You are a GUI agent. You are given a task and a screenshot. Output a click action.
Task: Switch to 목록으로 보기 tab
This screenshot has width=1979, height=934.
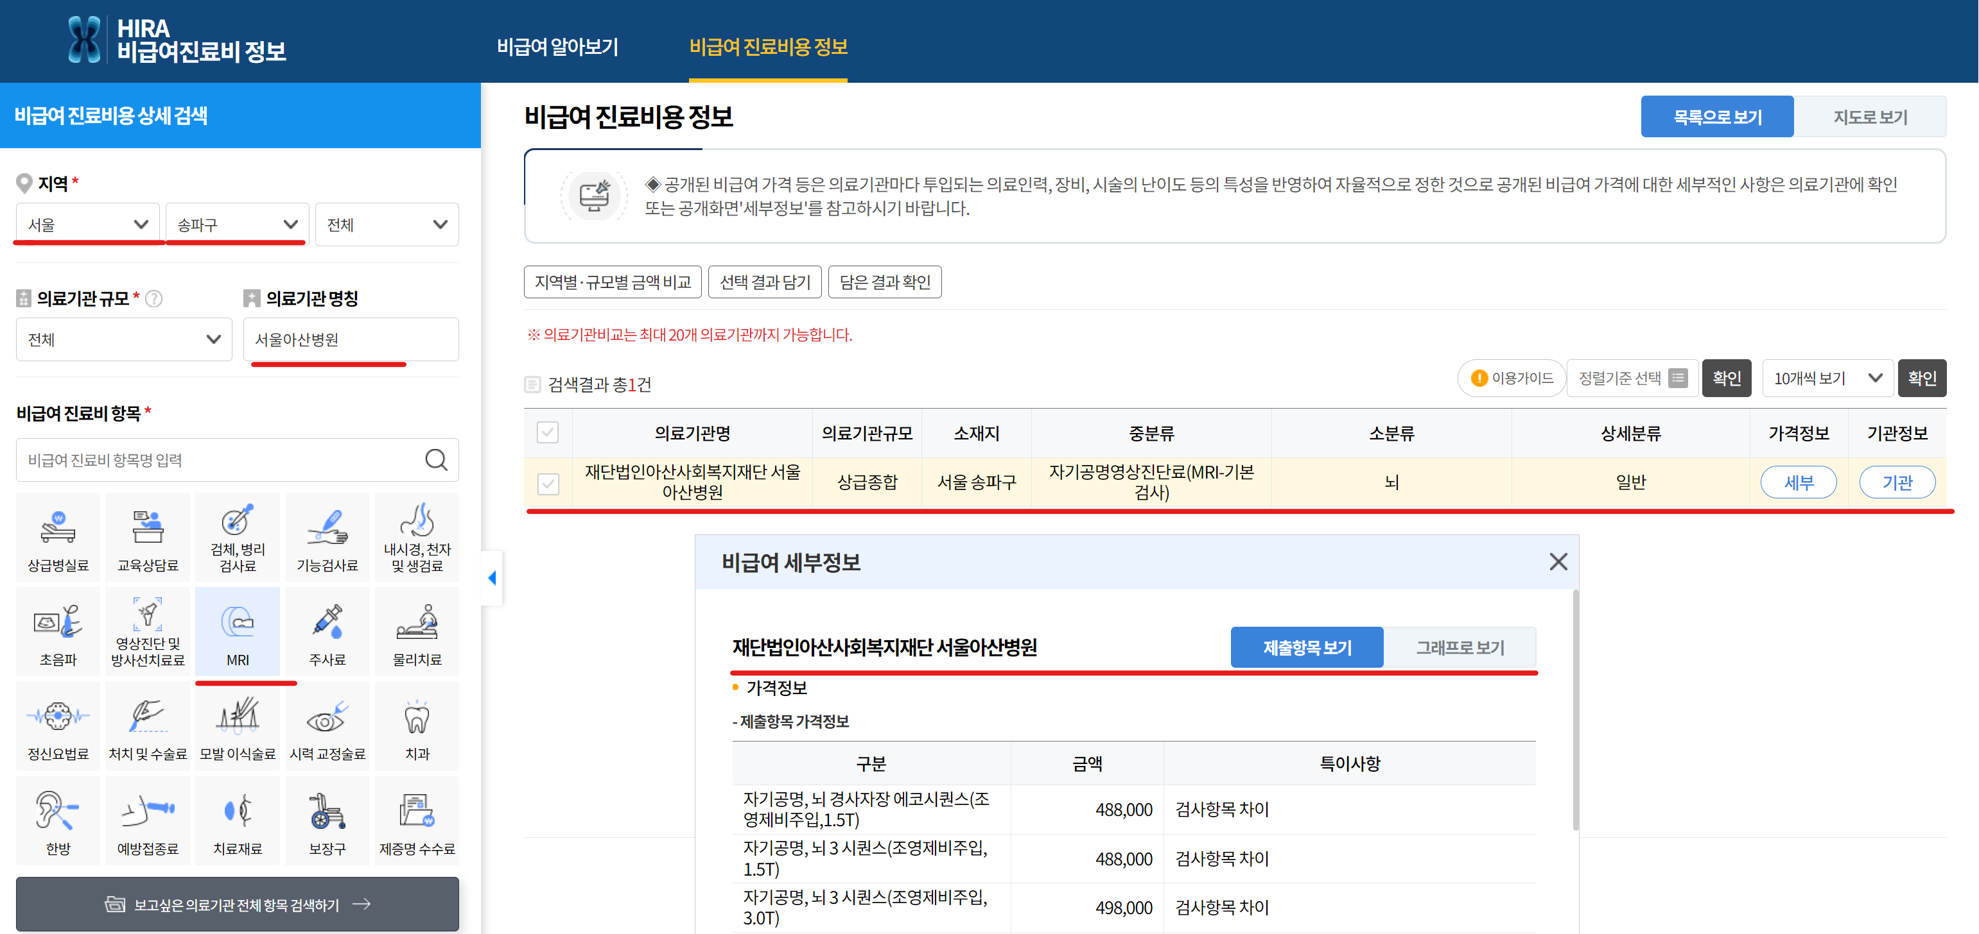(1717, 117)
